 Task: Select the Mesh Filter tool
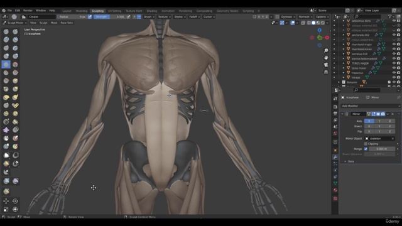(6, 181)
